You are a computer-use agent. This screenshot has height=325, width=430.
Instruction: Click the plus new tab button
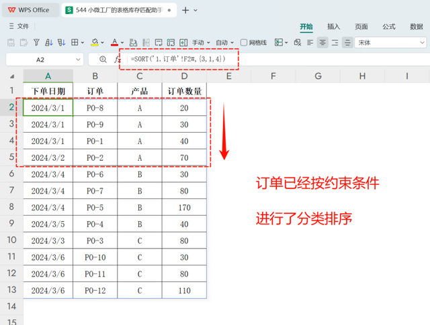coord(185,10)
